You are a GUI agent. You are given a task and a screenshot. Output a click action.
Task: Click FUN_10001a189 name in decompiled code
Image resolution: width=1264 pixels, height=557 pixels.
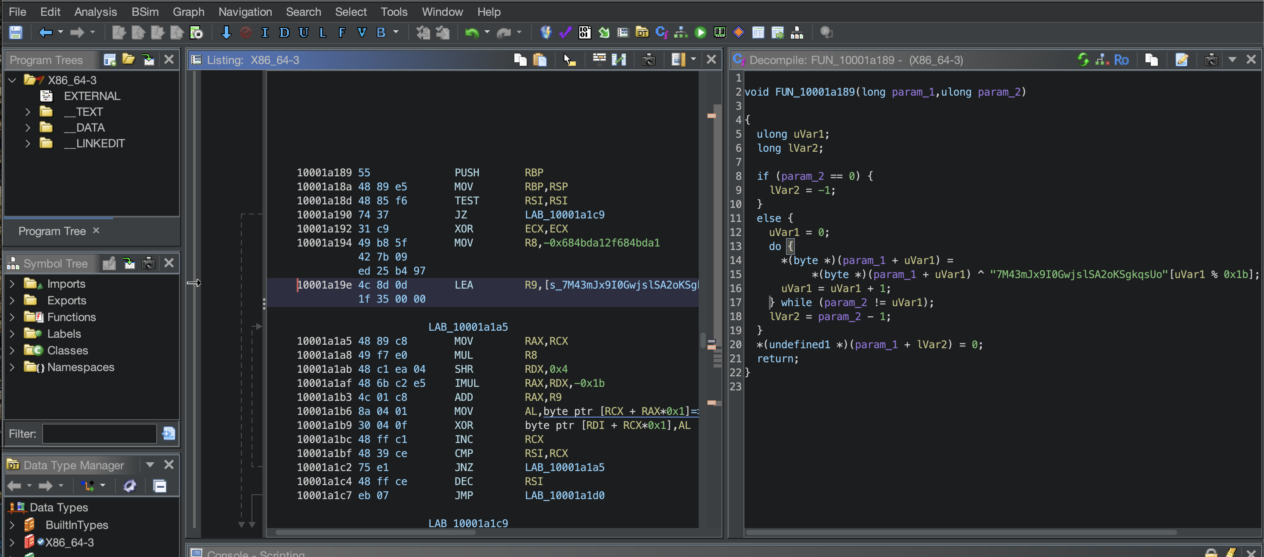coord(815,92)
